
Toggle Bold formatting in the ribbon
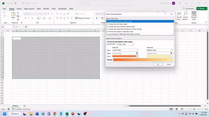[x=25, y=18]
